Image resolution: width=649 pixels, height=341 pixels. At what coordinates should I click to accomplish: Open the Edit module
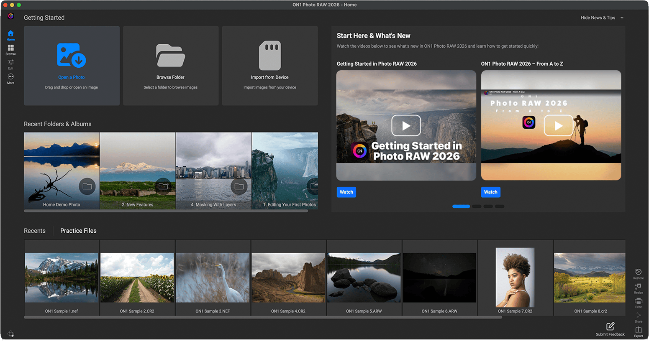click(11, 64)
